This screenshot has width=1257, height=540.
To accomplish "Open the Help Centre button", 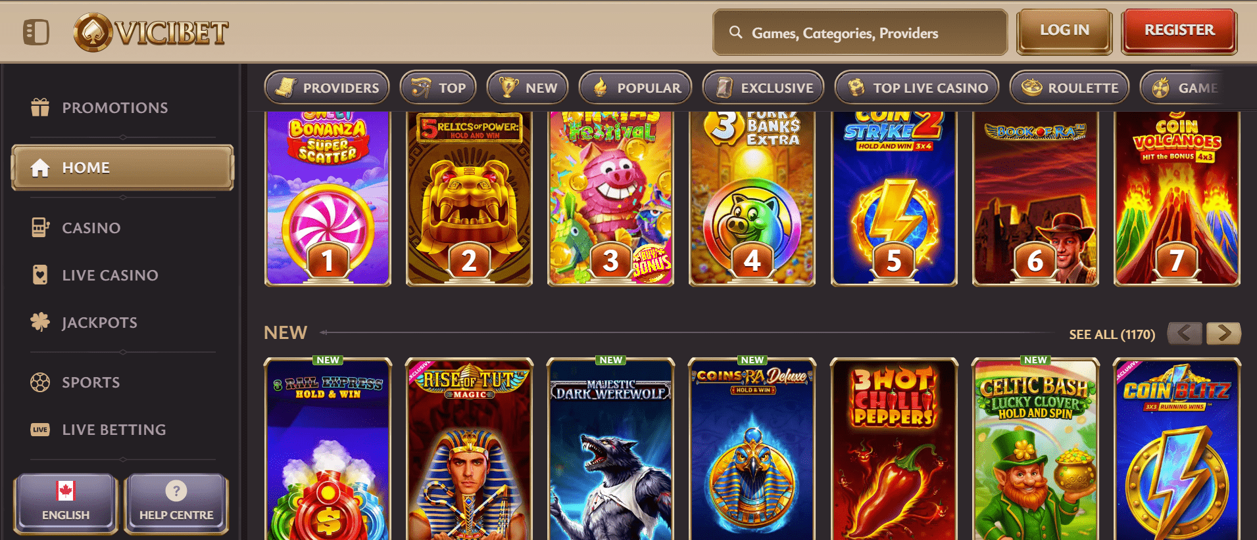I will click(176, 503).
